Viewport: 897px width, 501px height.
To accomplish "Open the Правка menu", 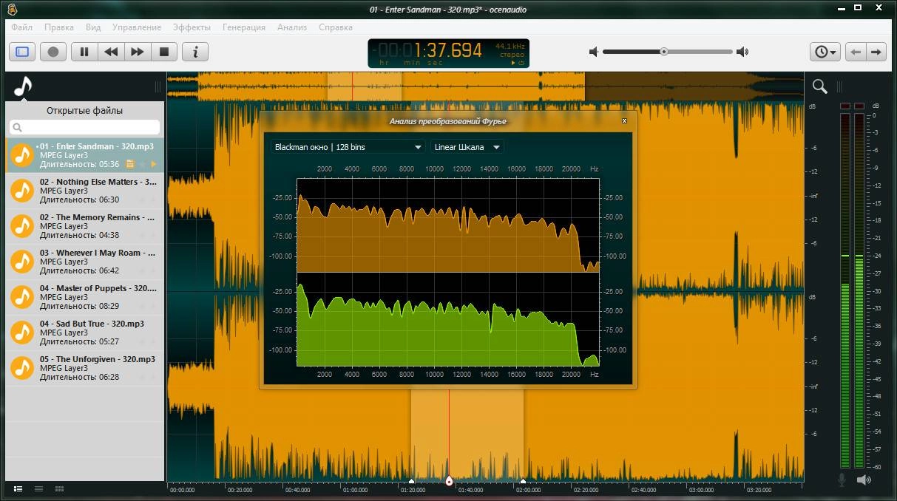I will tap(59, 27).
